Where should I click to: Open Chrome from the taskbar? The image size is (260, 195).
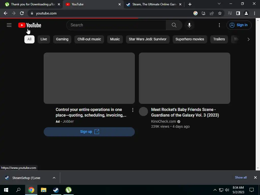click(31, 190)
